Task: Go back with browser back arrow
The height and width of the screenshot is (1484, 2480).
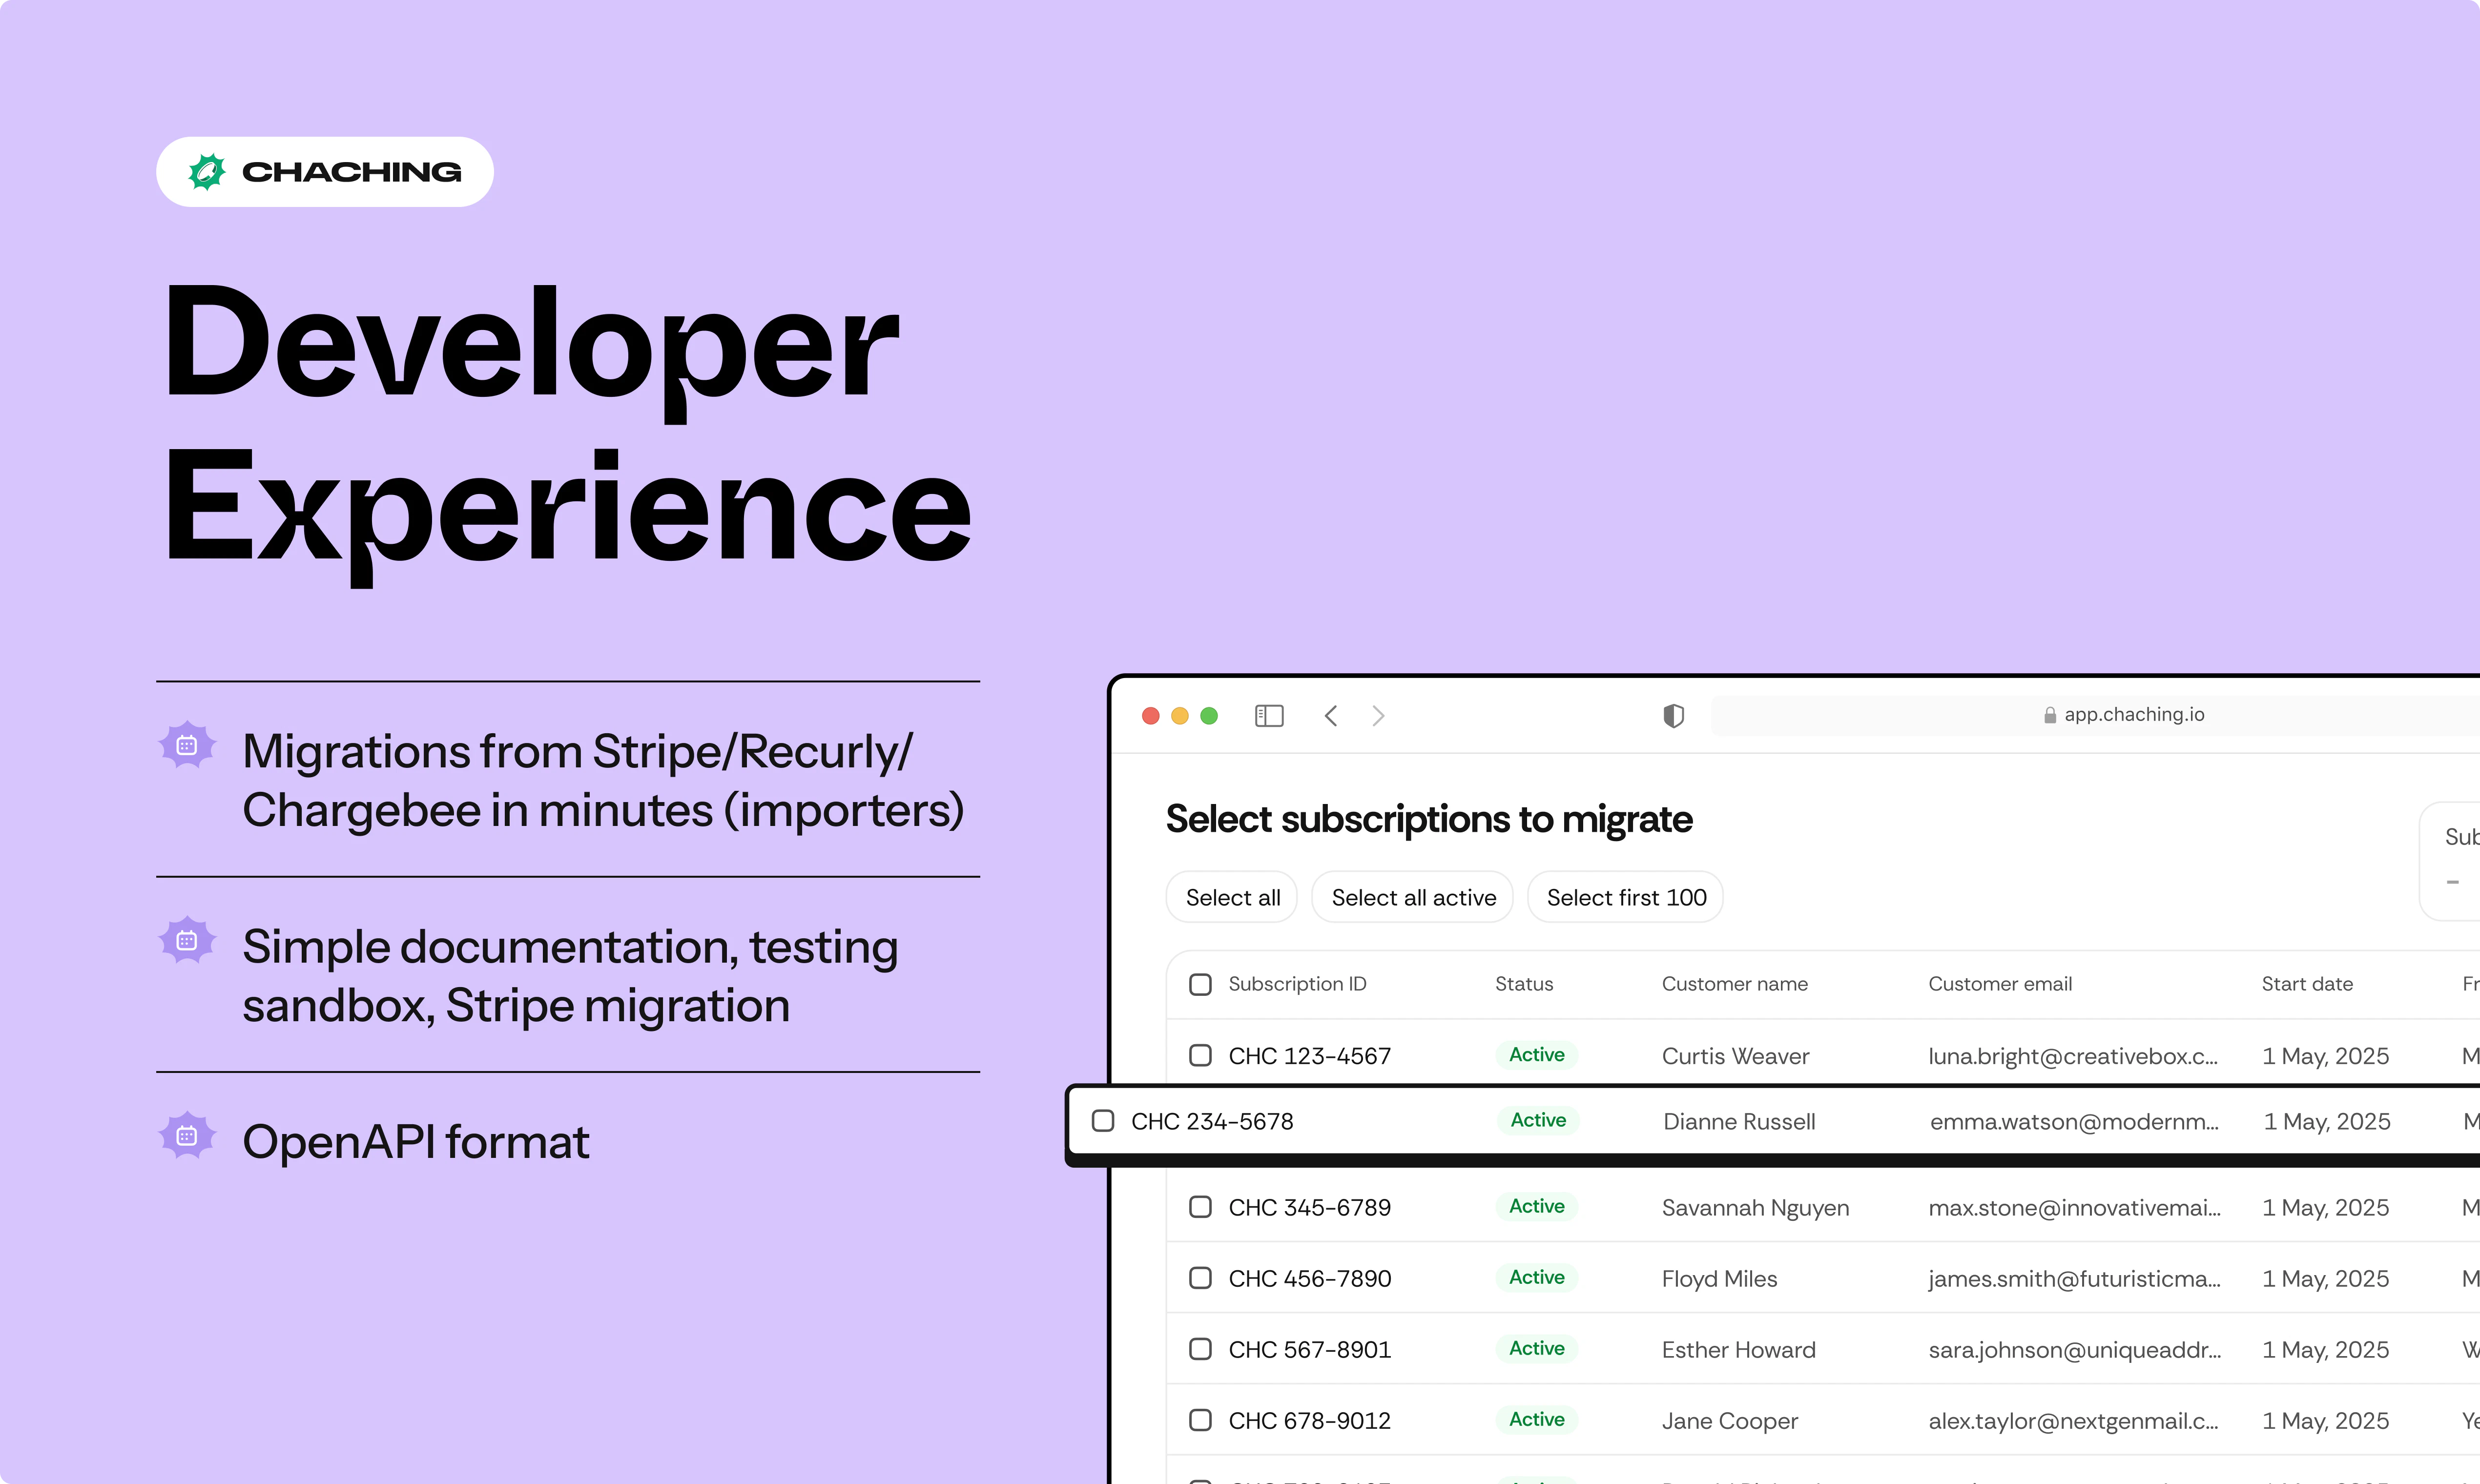Action: click(1331, 716)
